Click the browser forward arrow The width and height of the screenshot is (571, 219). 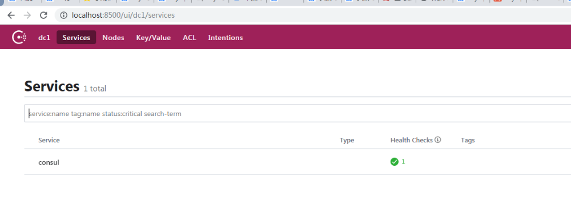click(x=27, y=15)
